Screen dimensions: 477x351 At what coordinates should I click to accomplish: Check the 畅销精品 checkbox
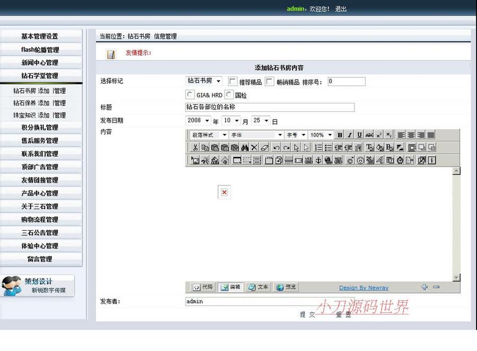(270, 82)
